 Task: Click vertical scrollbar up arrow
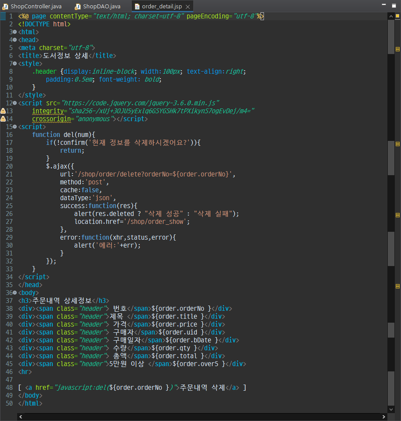(391, 16)
